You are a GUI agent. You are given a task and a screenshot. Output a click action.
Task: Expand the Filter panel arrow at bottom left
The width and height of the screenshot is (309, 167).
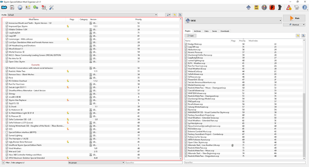click(x=3, y=162)
